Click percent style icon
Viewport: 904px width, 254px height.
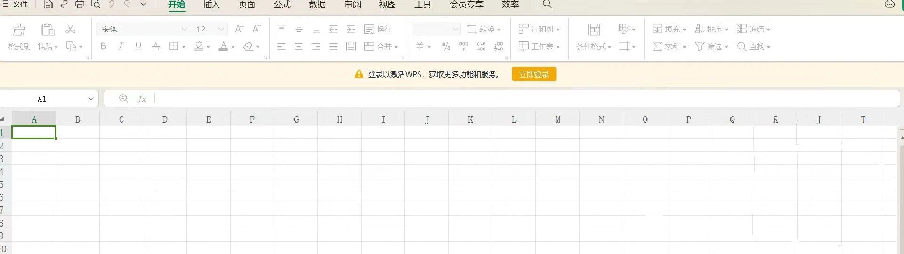pyautogui.click(x=446, y=47)
